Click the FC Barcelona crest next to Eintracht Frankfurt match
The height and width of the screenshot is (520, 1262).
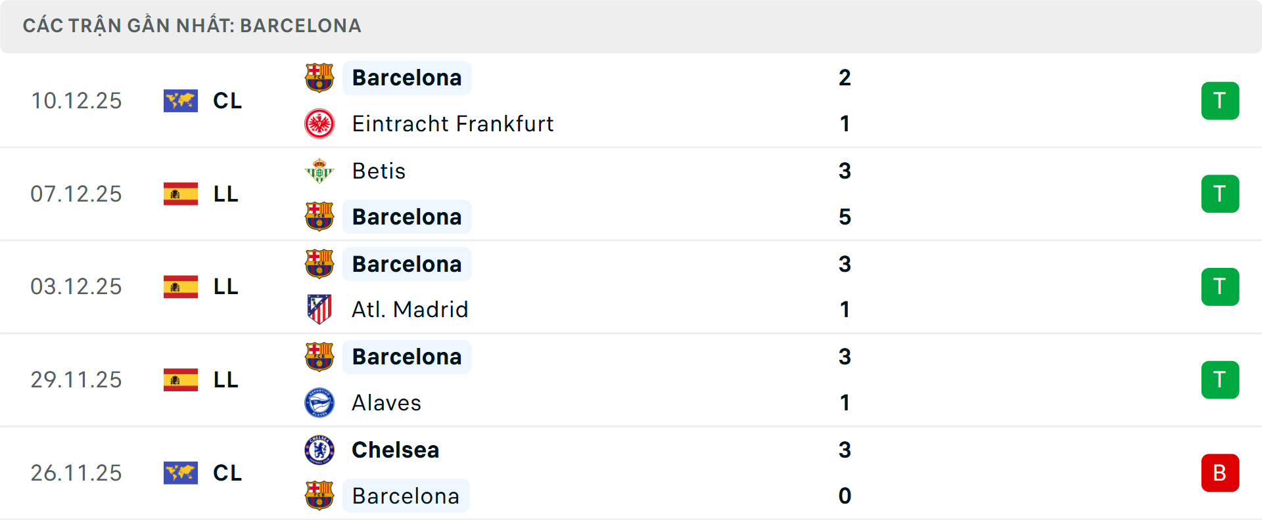(x=319, y=77)
